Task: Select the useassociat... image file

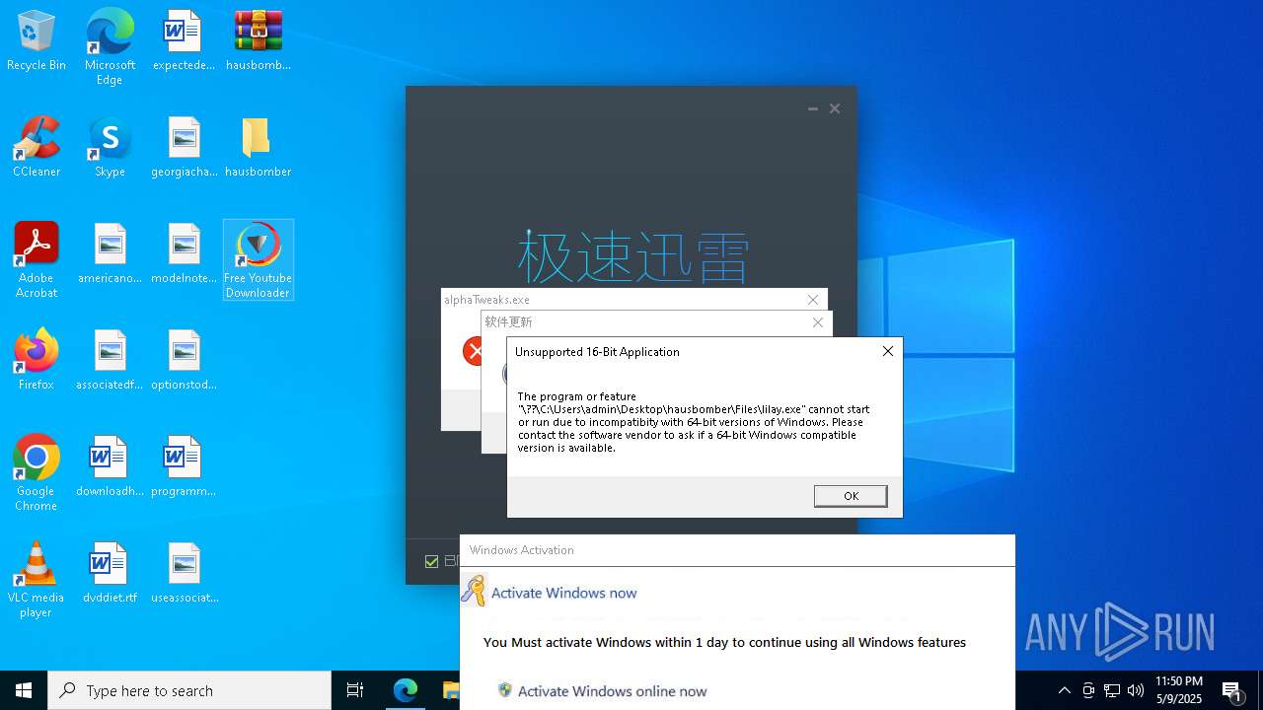Action: click(184, 574)
